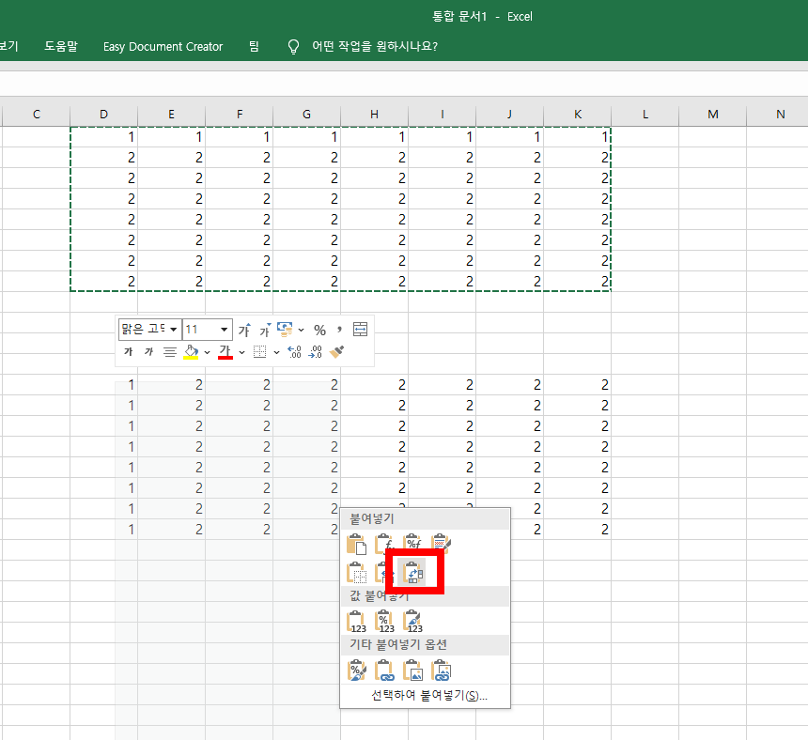Select column K header
The height and width of the screenshot is (740, 808).
577,115
